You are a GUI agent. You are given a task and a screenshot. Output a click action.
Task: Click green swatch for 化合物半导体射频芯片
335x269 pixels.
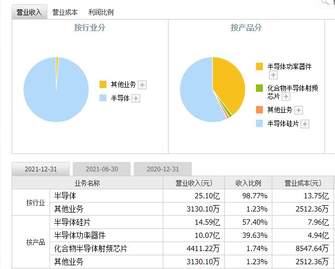259,89
